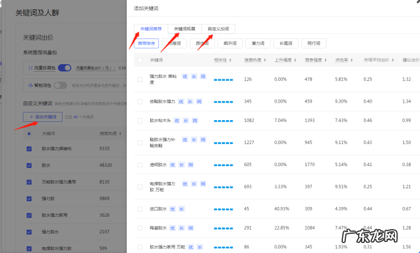Select the 推荐排序 filter
Image resolution: width=420 pixels, height=253 pixels.
(146, 43)
